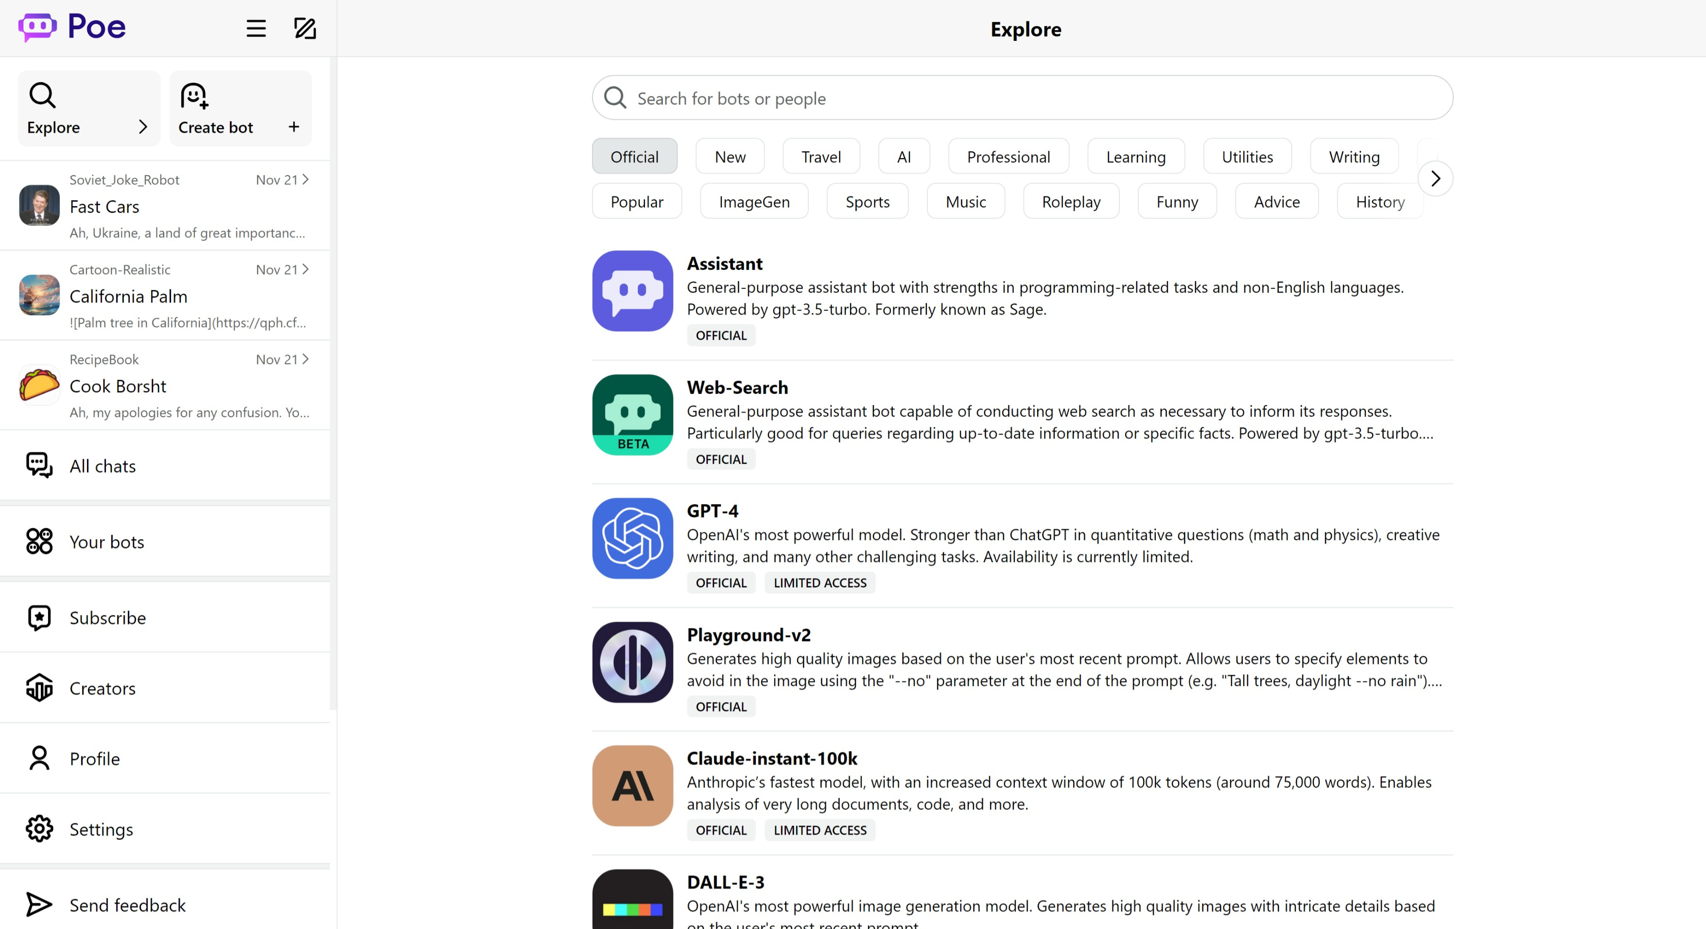
Task: Click the RecipeBook taco avatar
Action: tap(40, 385)
